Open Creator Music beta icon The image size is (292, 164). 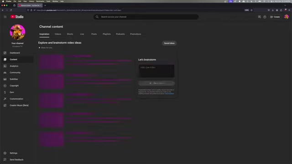[5, 105]
